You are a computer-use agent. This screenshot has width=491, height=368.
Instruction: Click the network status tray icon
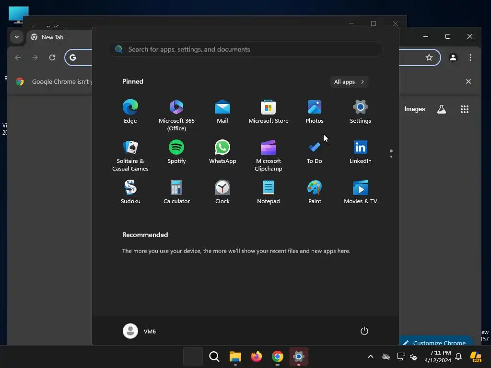401,356
